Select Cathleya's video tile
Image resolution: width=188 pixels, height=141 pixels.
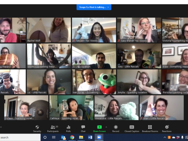[x=71, y=108]
